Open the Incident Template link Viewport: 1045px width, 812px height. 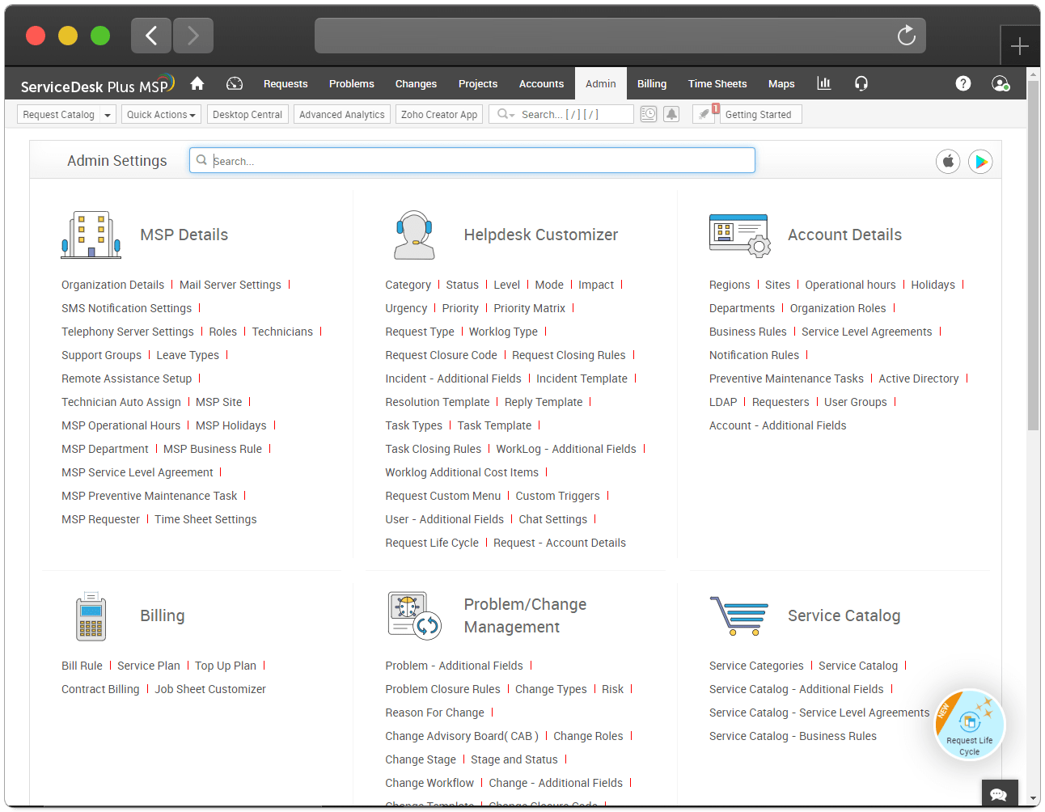pos(582,379)
